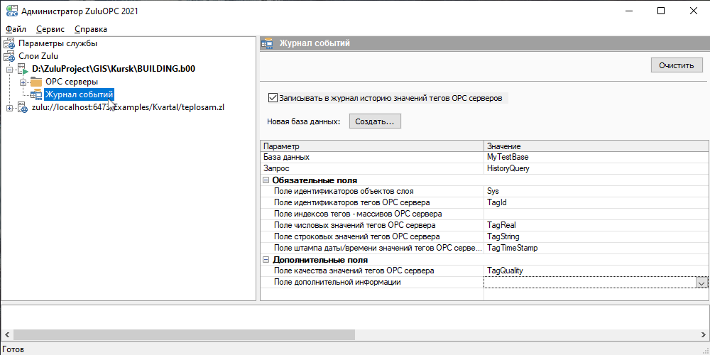
Task: Open the Сервис menu
Action: click(x=50, y=29)
